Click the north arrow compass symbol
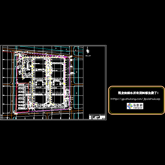Screen dimensions: 165x165 (88, 51)
